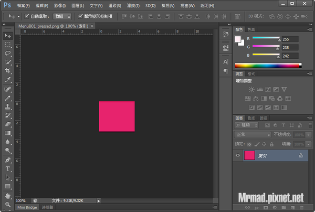This screenshot has height=212, width=315.
Task: Add a Vibrance adjustment
Action: 284,89
